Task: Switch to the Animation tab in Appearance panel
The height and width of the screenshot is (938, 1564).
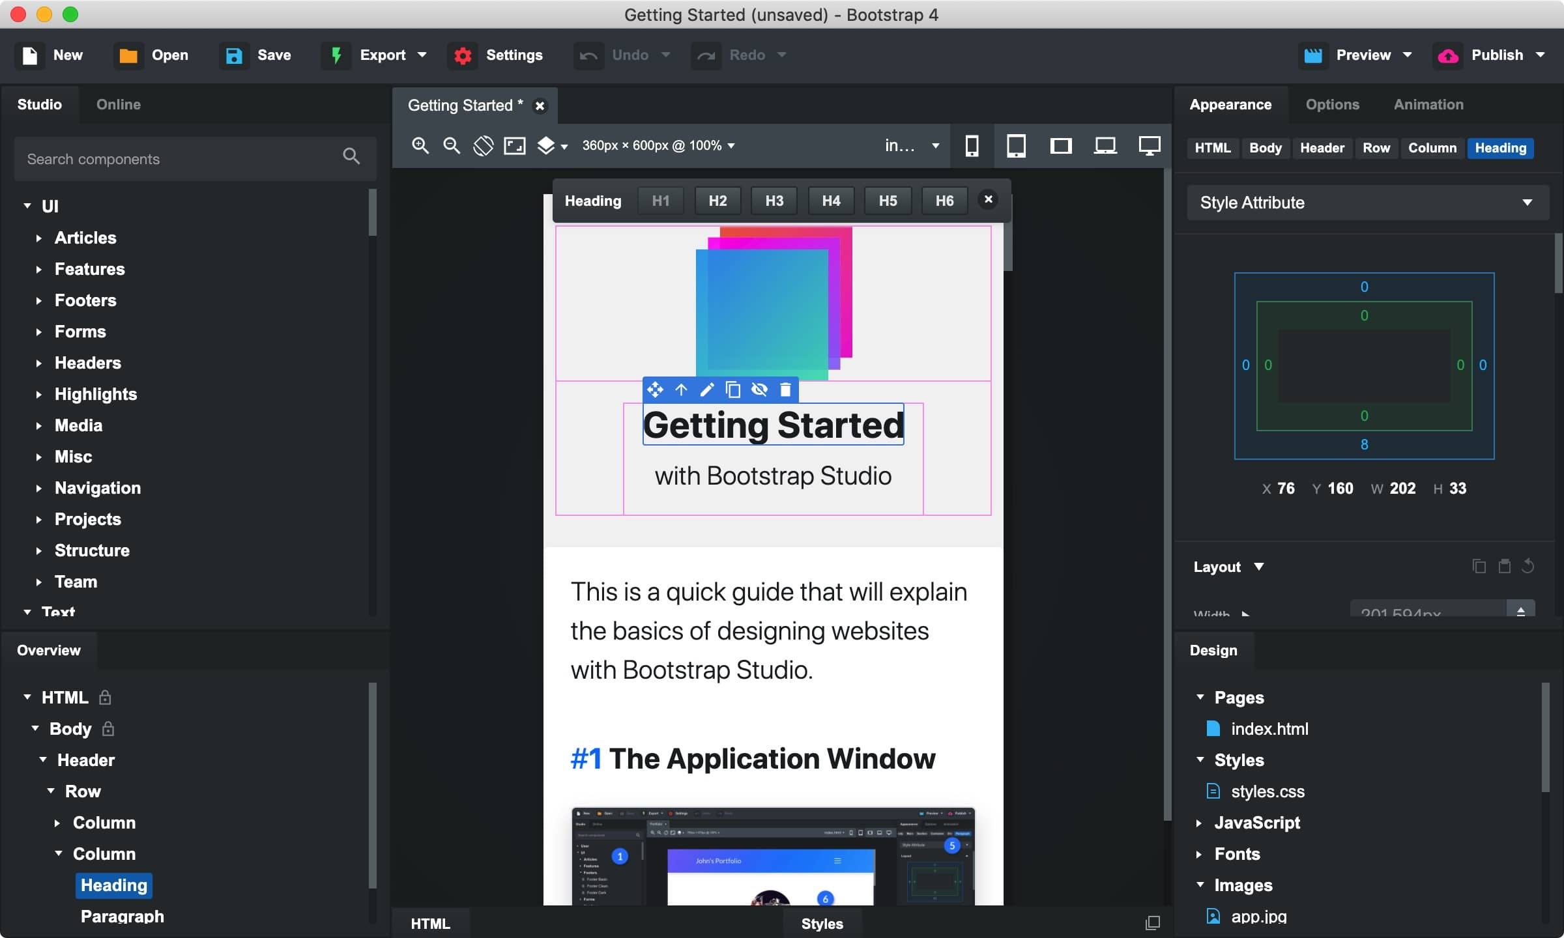Action: click(x=1428, y=103)
